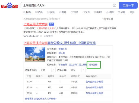Click the 最低分 column header

51,76
